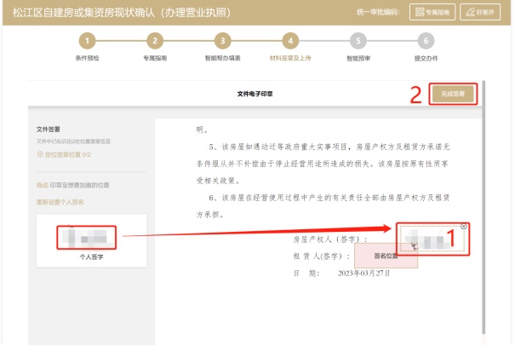This screenshot has width=515, height=346.
Task: Click the 完成签署 button
Action: (x=452, y=94)
